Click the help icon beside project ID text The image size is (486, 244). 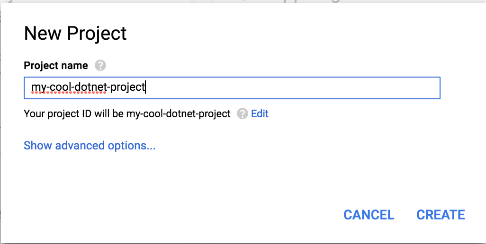tap(243, 114)
